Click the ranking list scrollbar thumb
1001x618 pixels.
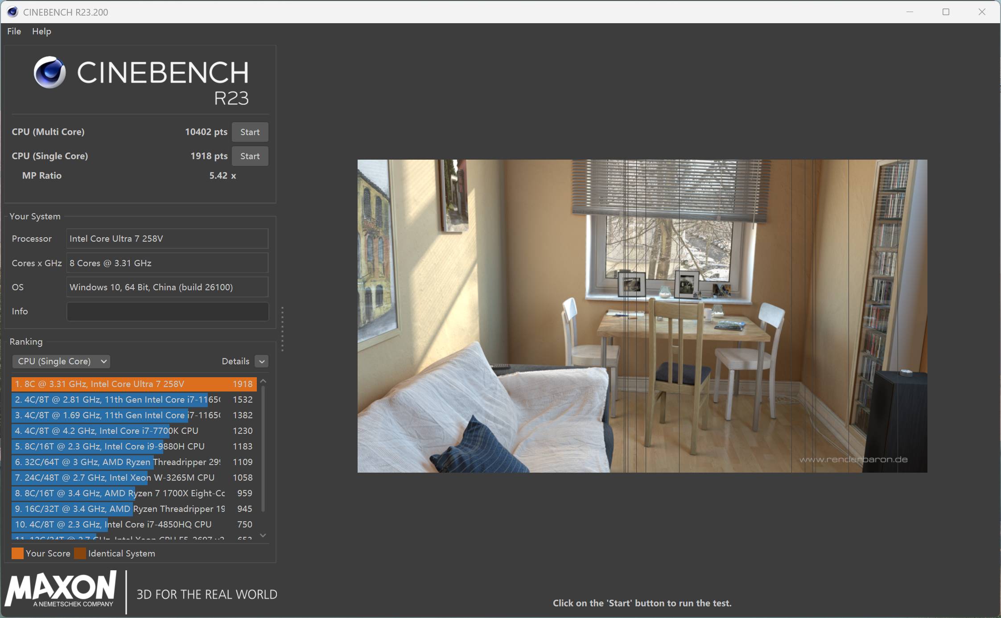263,449
